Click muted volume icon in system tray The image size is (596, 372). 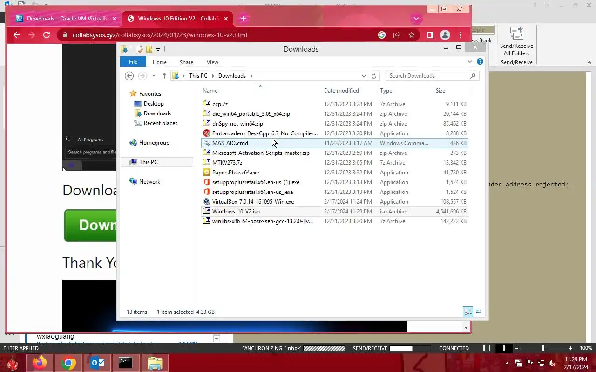pyautogui.click(x=552, y=363)
